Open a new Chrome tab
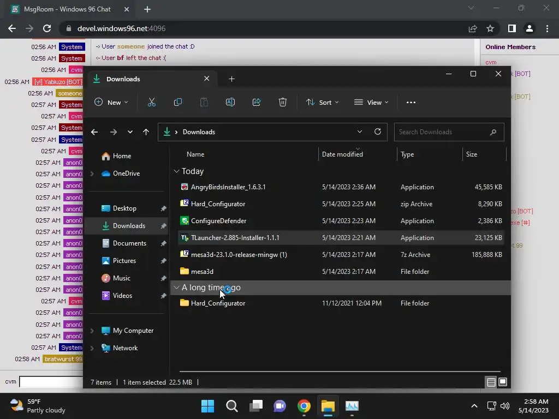559x419 pixels. pyautogui.click(x=147, y=9)
